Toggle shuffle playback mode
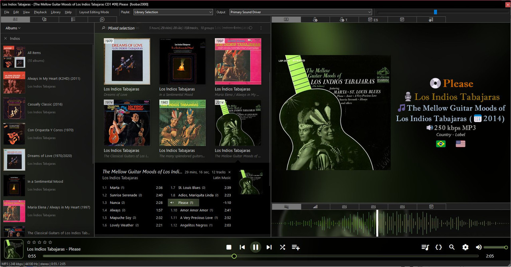 pos(282,247)
